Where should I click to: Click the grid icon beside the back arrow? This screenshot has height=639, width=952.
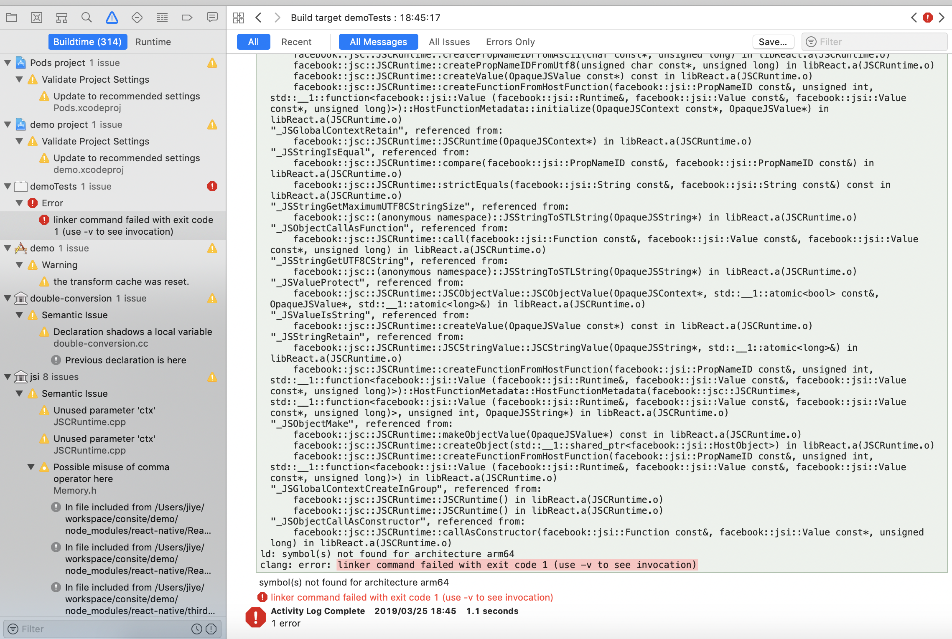[x=239, y=18]
